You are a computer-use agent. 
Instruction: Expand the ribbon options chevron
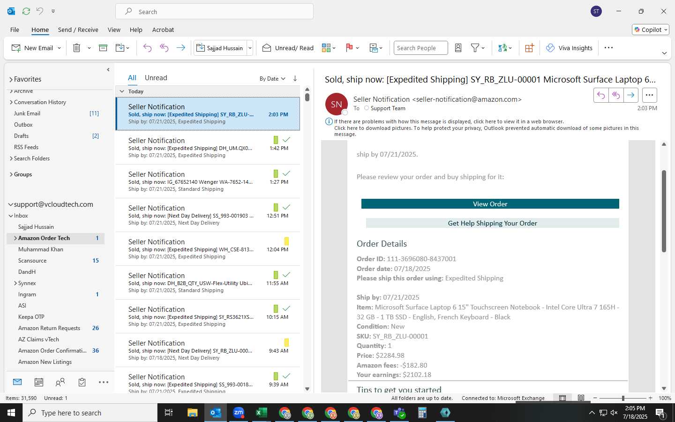click(x=664, y=53)
